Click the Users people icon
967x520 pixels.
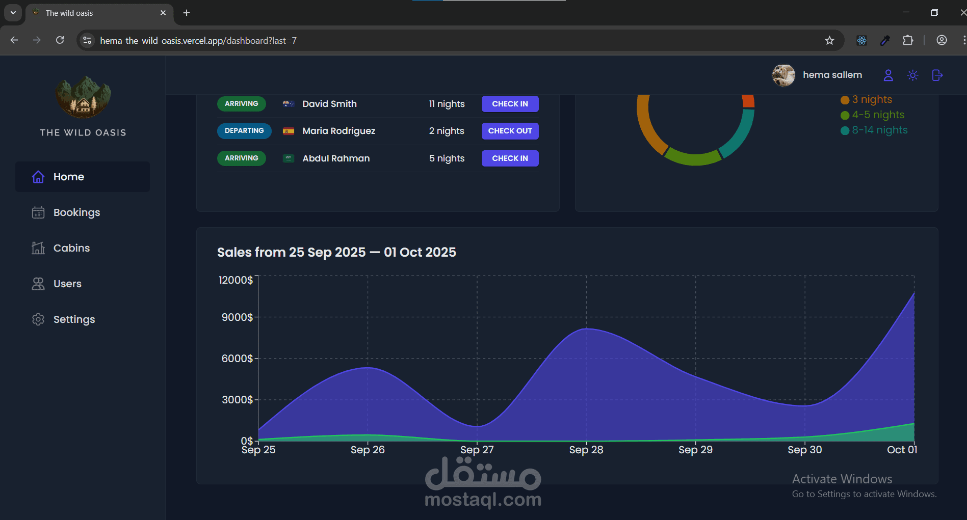pos(38,284)
